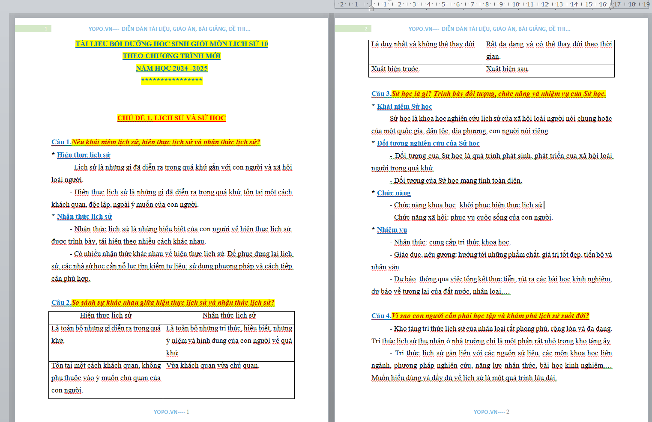The height and width of the screenshot is (422, 652).
Task: Click line 'Chức năng xã hội: phục vụ cuộc sống'
Action: (471, 217)
